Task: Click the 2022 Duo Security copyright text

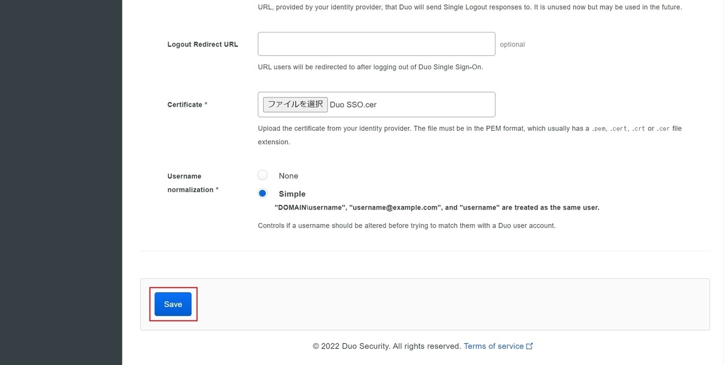Action: (386, 346)
